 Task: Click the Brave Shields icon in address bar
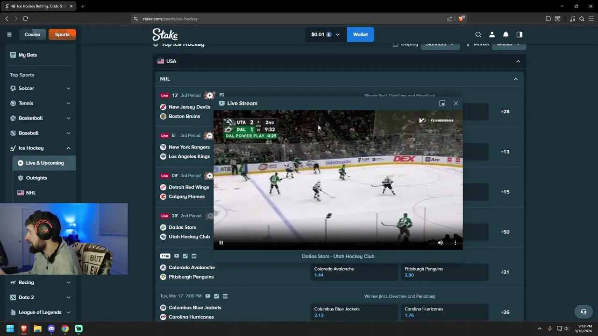click(x=462, y=19)
